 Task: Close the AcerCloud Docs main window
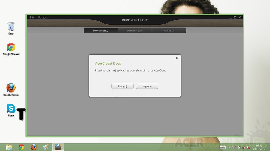click(240, 18)
